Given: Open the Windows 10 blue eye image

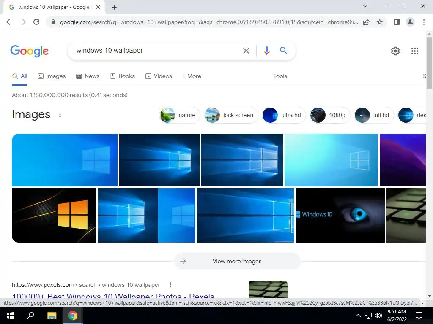Looking at the screenshot, I should pos(340,216).
